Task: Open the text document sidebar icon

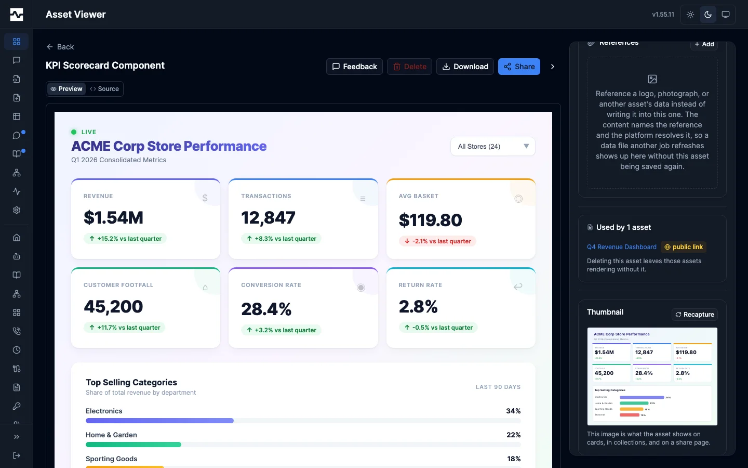Action: [17, 387]
